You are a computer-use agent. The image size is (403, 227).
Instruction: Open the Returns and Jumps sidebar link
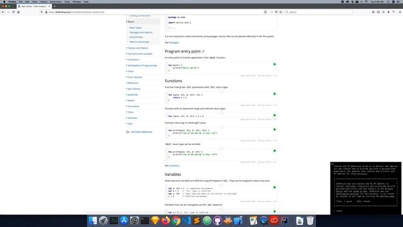[x=139, y=42]
